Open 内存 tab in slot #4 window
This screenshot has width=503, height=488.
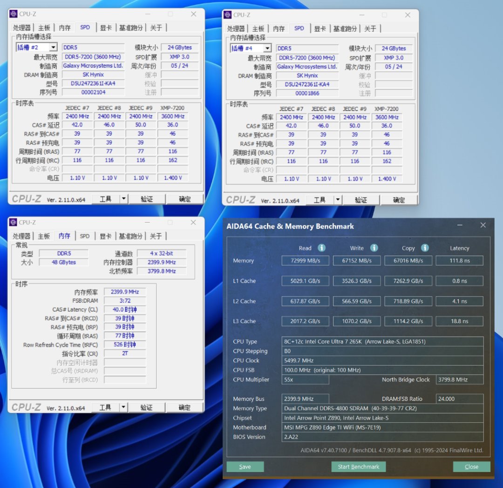click(279, 29)
